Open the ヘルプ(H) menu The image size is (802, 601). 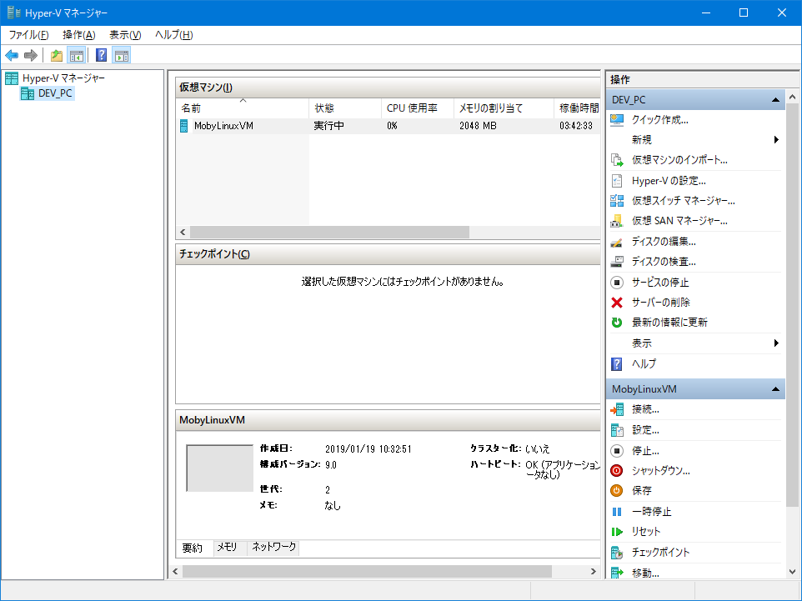pyautogui.click(x=174, y=35)
